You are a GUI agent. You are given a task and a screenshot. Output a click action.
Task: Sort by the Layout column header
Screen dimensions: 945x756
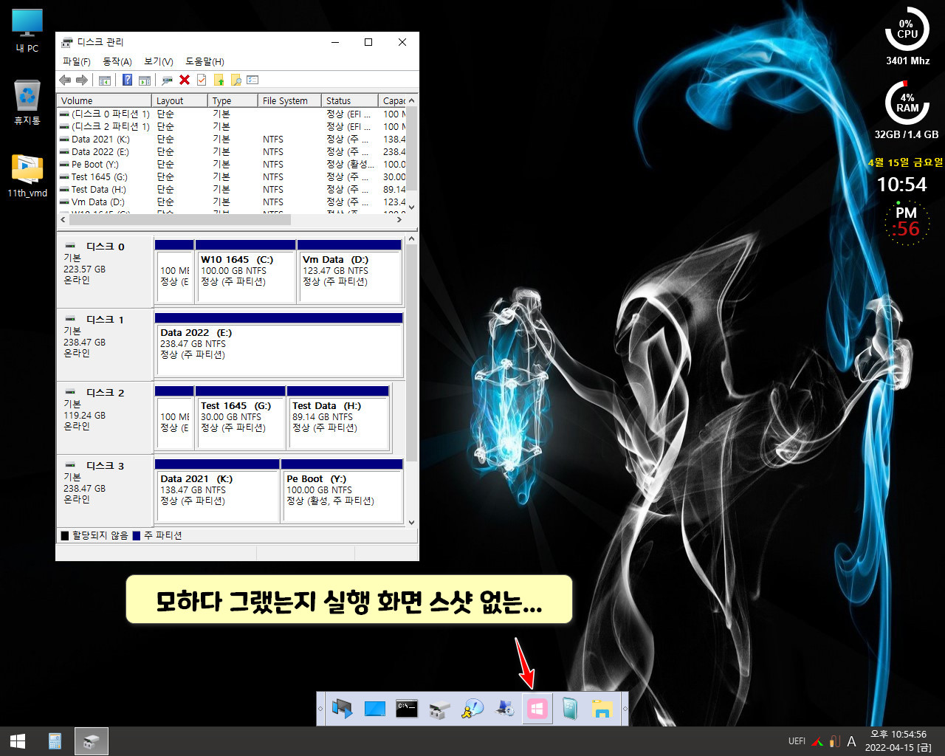point(180,100)
